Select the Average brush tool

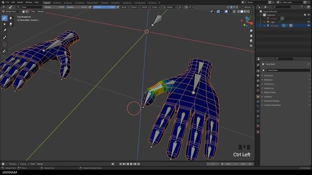pos(4,24)
